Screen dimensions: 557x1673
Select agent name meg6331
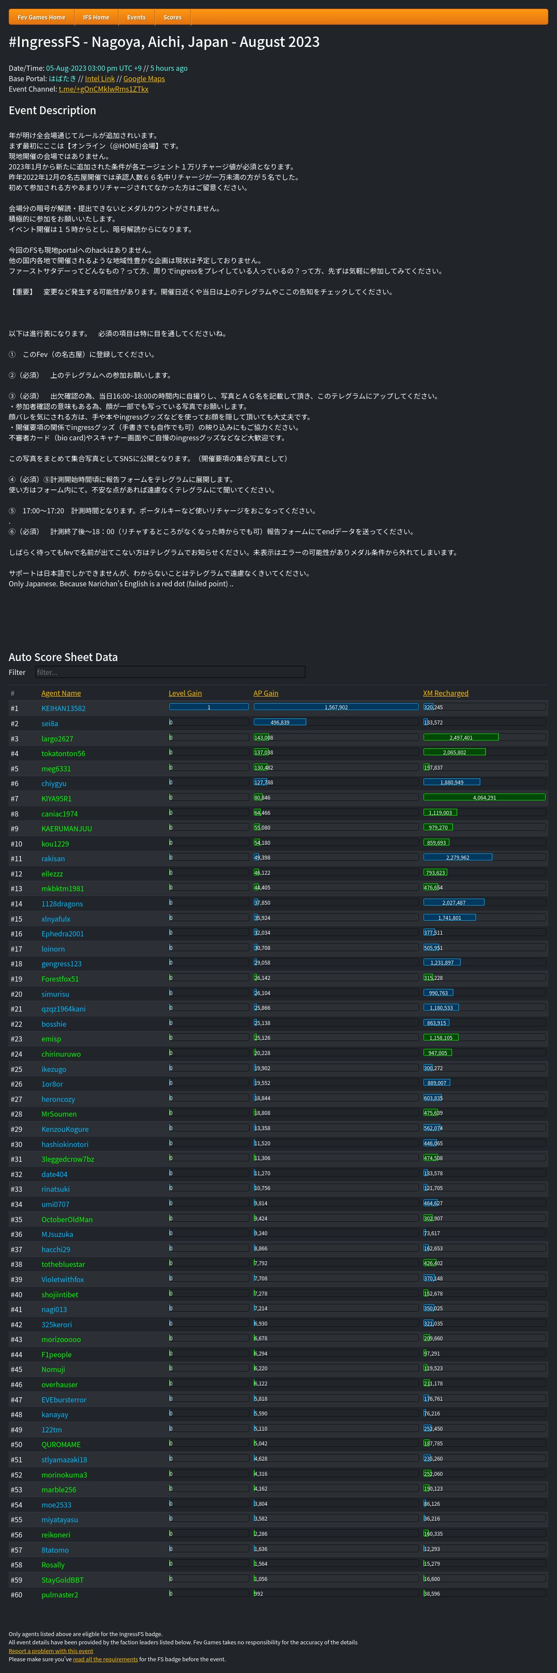tap(56, 768)
